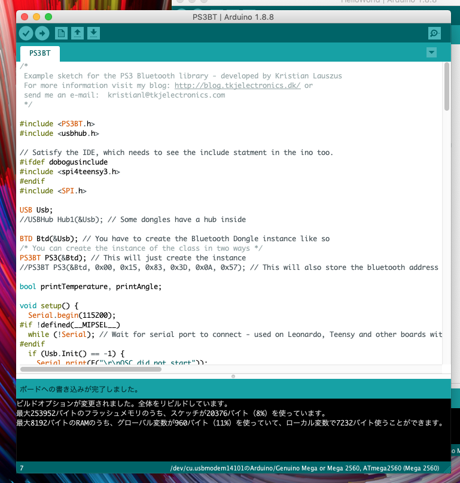The image size is (460, 483).
Task: Click the 'Example sketch for the PS3' comment
Action: (x=183, y=76)
